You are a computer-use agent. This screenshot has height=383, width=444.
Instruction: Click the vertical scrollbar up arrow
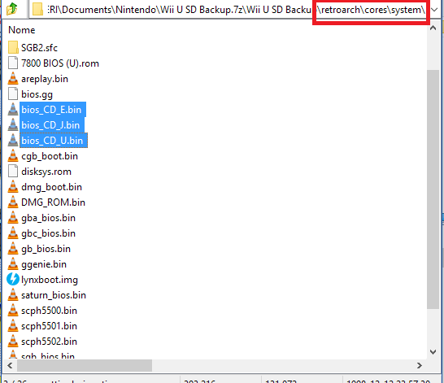point(433,28)
